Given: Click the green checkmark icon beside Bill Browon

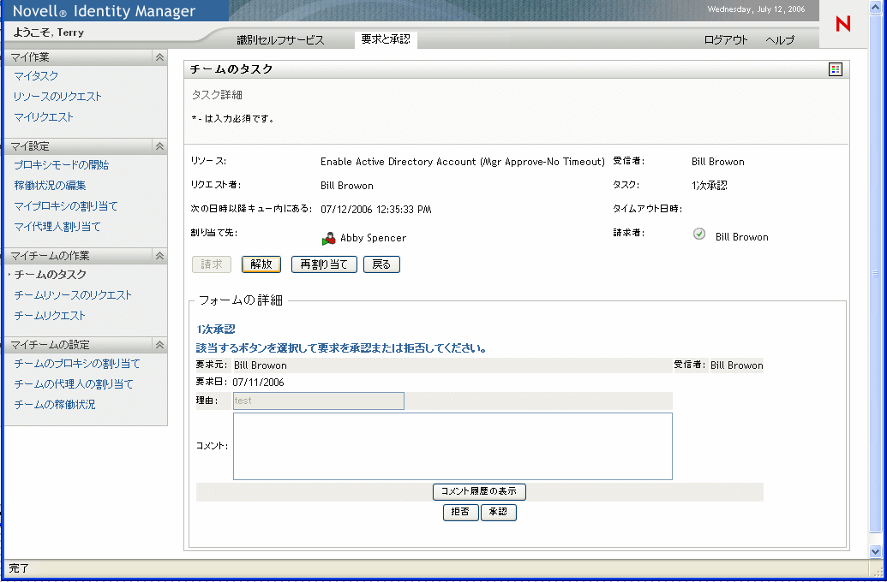Looking at the screenshot, I should [699, 234].
